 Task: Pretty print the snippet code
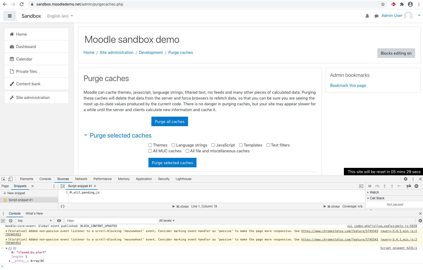[63, 206]
